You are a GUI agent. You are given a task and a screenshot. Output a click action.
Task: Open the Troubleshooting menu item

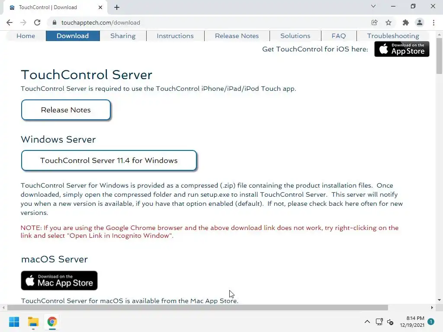coord(393,36)
